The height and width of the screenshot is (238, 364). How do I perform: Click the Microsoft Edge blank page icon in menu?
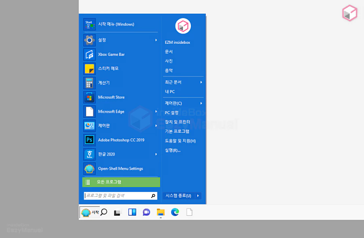(x=89, y=112)
